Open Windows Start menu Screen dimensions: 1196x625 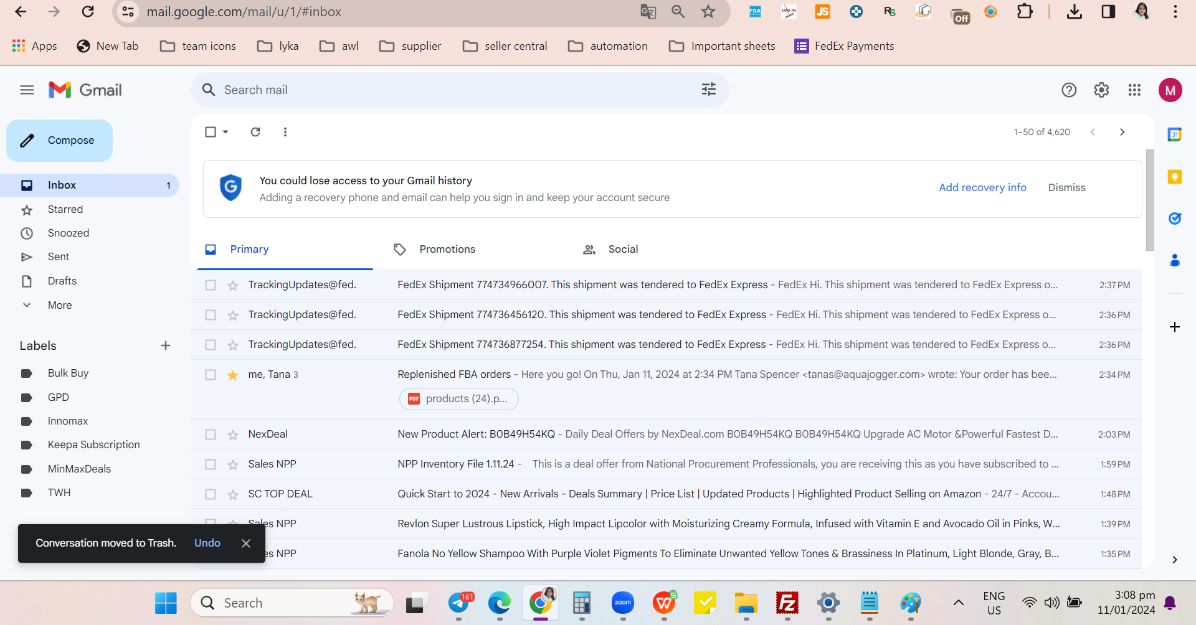166,603
